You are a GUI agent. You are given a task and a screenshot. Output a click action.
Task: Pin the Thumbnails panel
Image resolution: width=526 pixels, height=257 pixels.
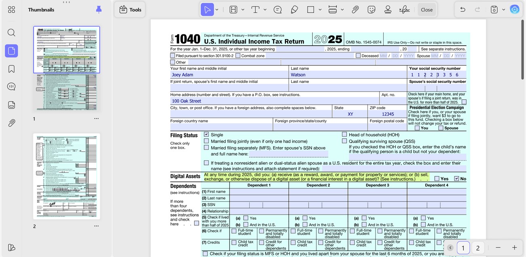[x=99, y=10]
